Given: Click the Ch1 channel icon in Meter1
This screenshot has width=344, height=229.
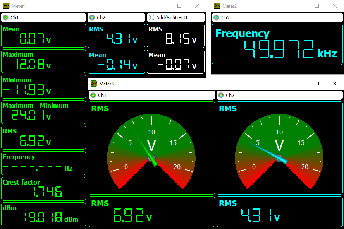Looking at the screenshot, I should click(6, 17).
